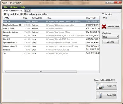The image size is (123, 104).
Task: Open the Options menu
Action: (14, 7)
